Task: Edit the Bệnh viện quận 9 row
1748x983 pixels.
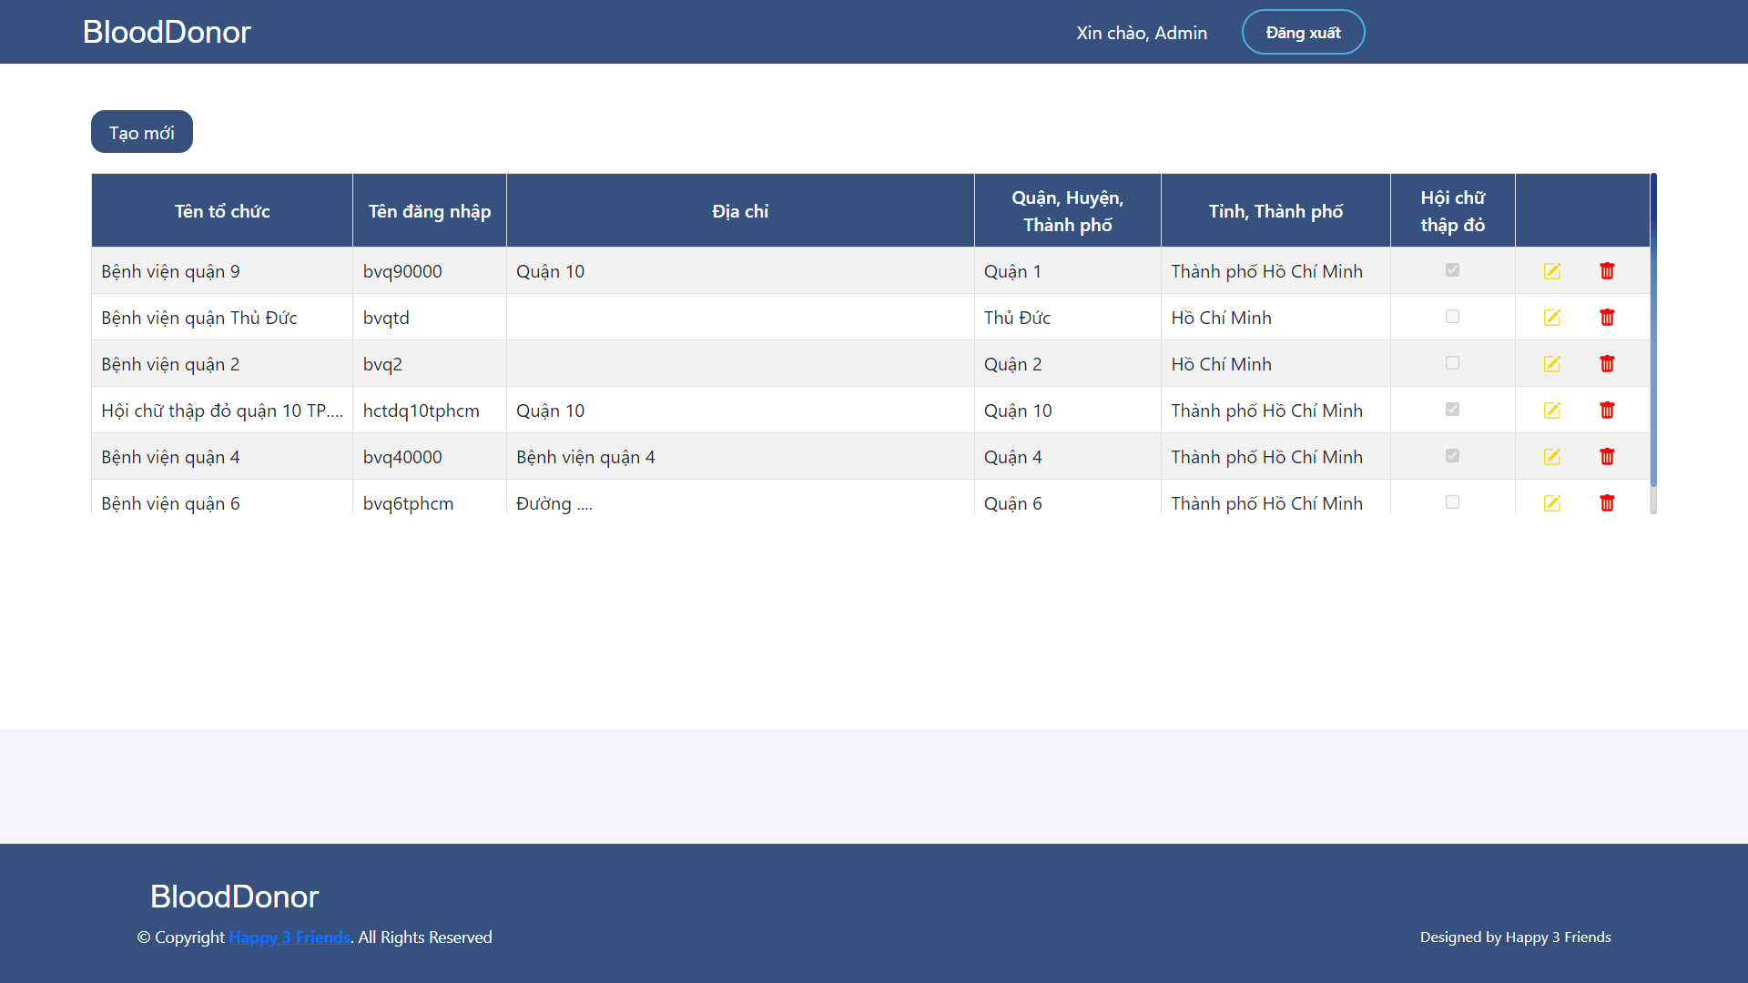Action: [1552, 271]
